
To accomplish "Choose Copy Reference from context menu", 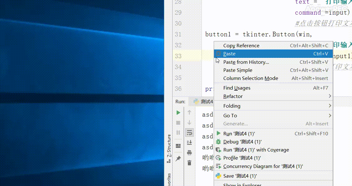I will pyautogui.click(x=273, y=45).
